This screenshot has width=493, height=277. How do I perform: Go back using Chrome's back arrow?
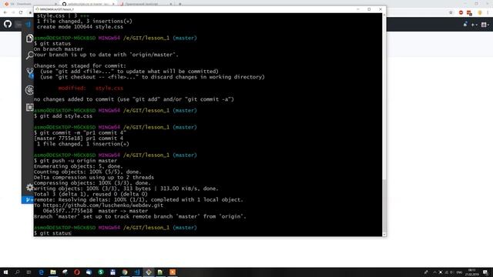(5, 12)
